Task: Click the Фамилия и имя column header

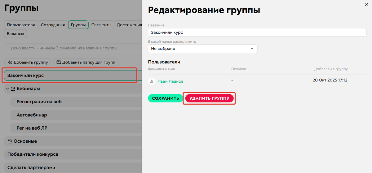Action: 162,69
